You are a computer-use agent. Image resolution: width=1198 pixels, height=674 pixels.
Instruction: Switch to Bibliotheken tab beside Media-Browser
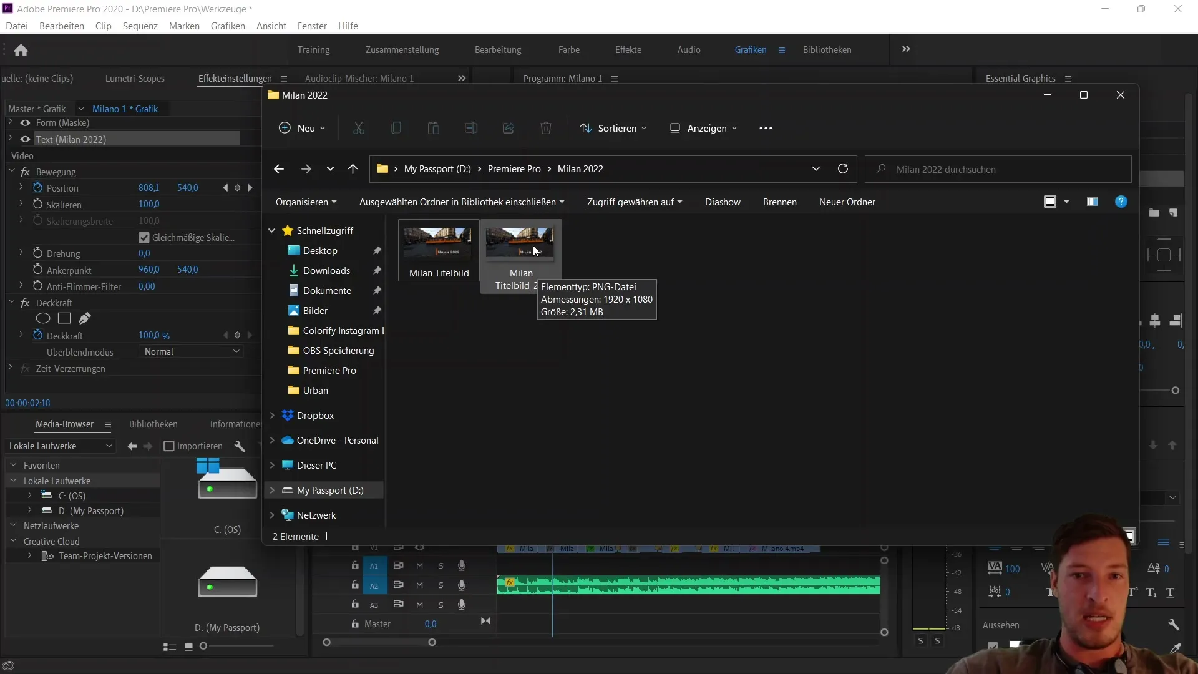click(x=153, y=424)
